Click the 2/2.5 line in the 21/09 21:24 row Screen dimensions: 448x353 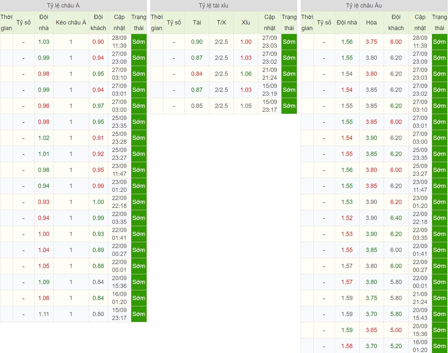221,74
